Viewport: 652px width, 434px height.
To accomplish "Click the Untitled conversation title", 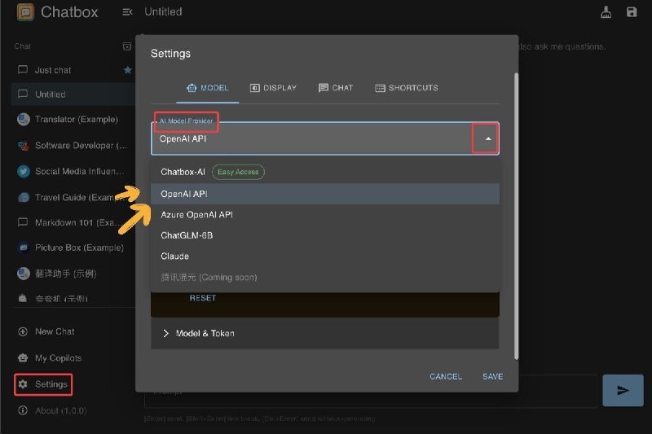I will [163, 11].
